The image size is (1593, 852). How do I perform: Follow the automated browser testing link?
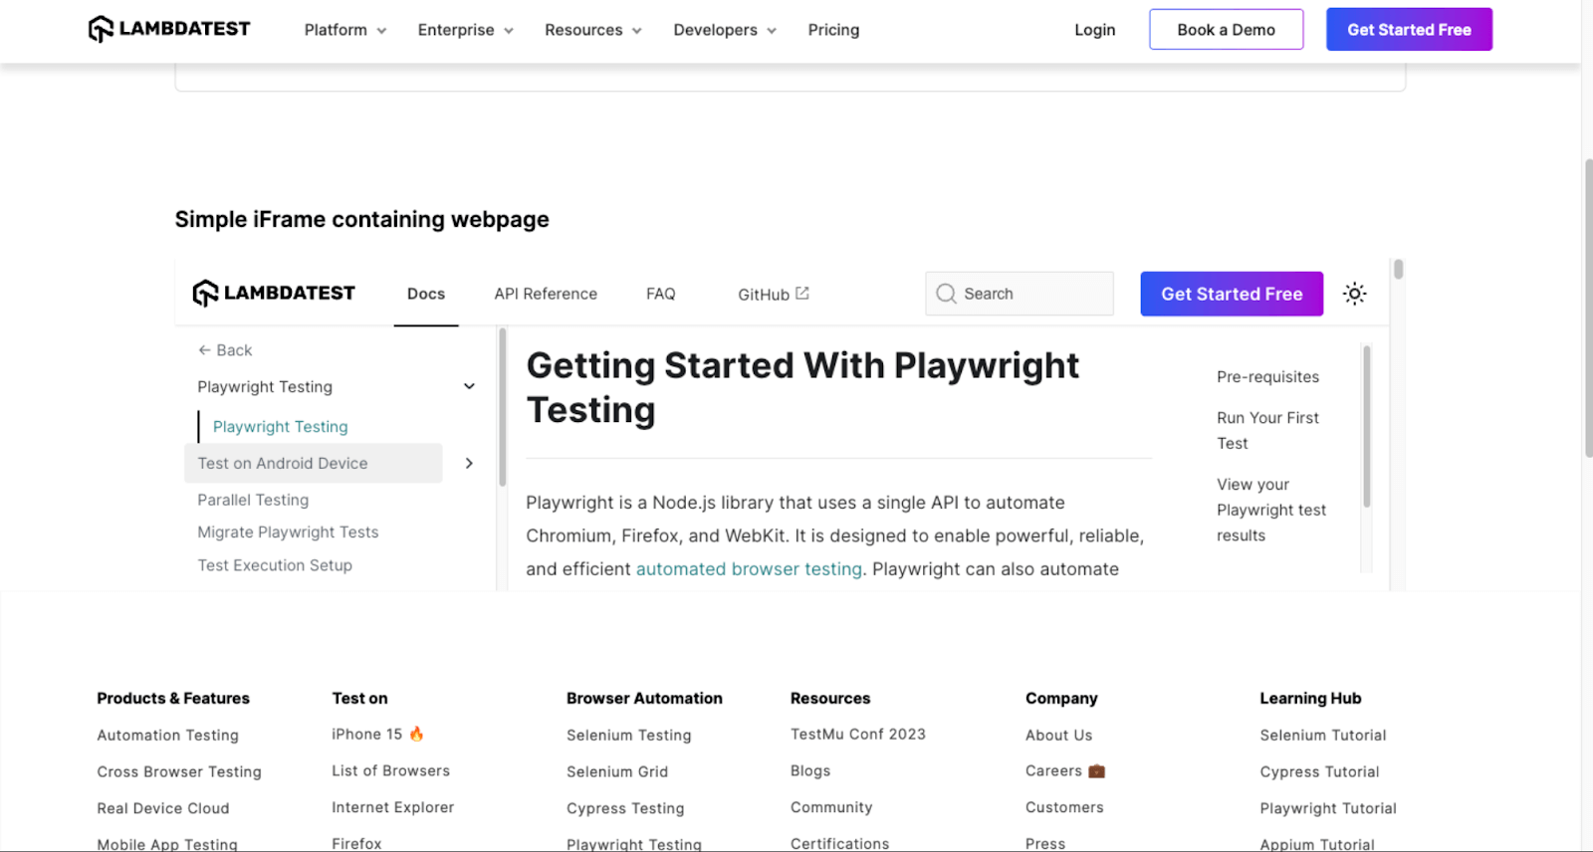click(749, 569)
